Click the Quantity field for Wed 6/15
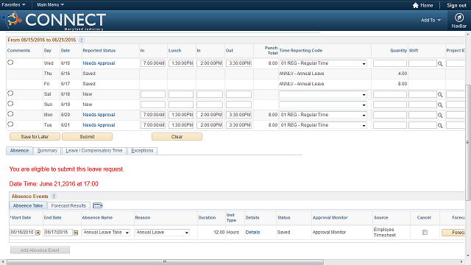The height and width of the screenshot is (265, 471). pyautogui.click(x=390, y=63)
